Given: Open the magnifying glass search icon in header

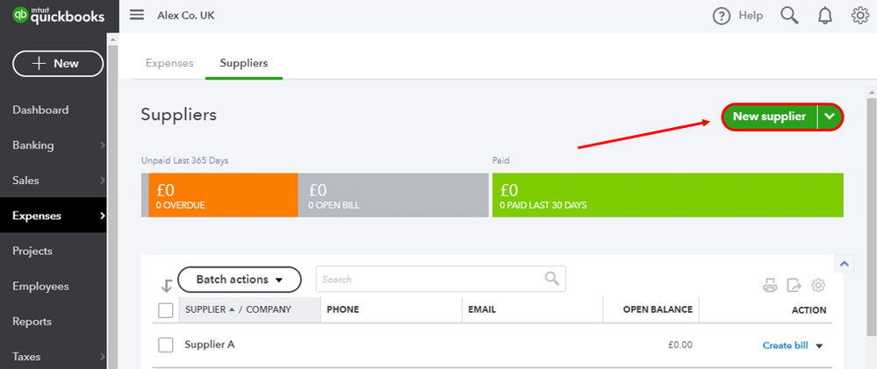Looking at the screenshot, I should (x=789, y=16).
